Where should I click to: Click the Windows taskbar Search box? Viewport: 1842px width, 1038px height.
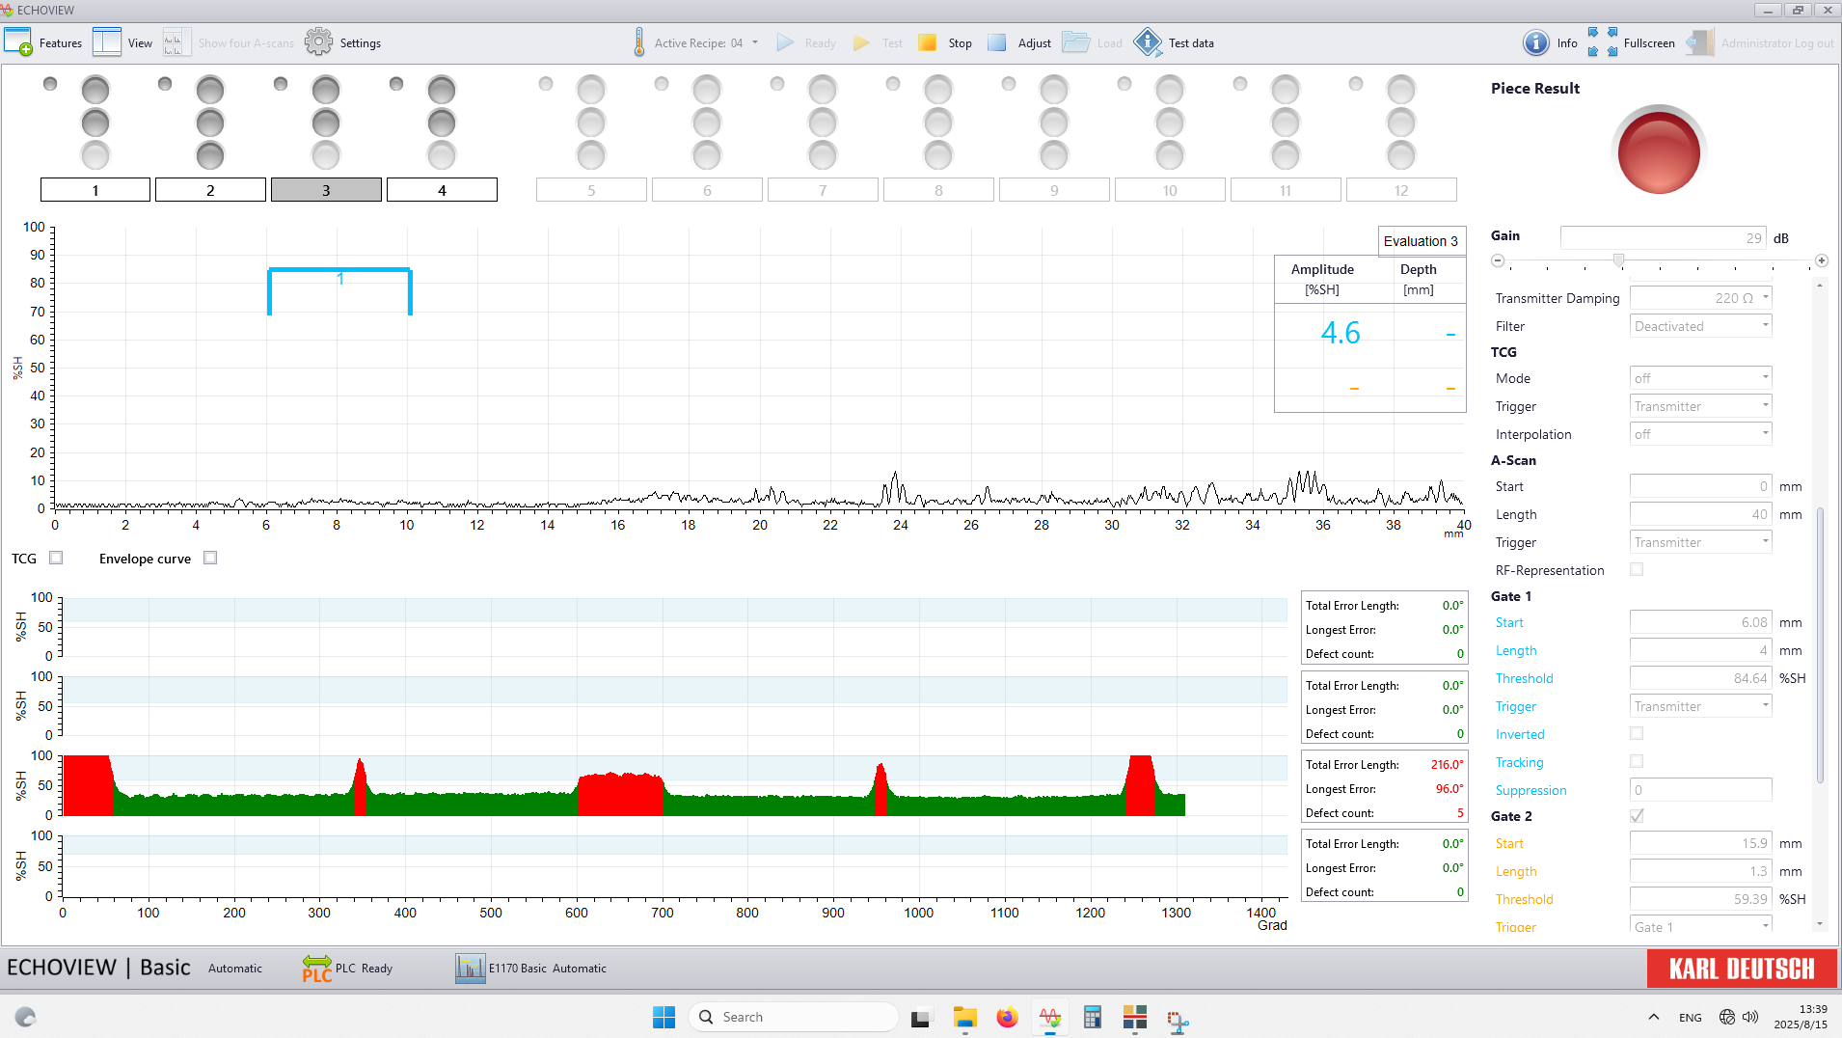pyautogui.click(x=794, y=1017)
